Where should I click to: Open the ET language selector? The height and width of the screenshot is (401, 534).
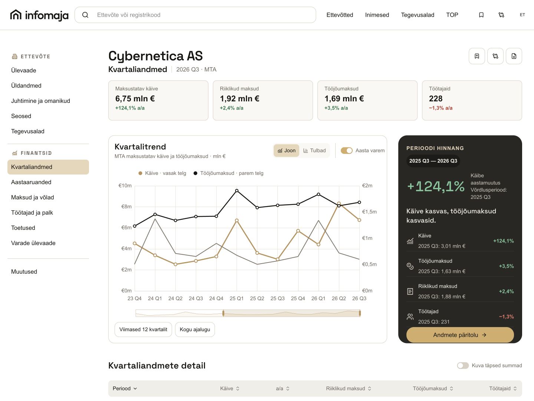523,15
